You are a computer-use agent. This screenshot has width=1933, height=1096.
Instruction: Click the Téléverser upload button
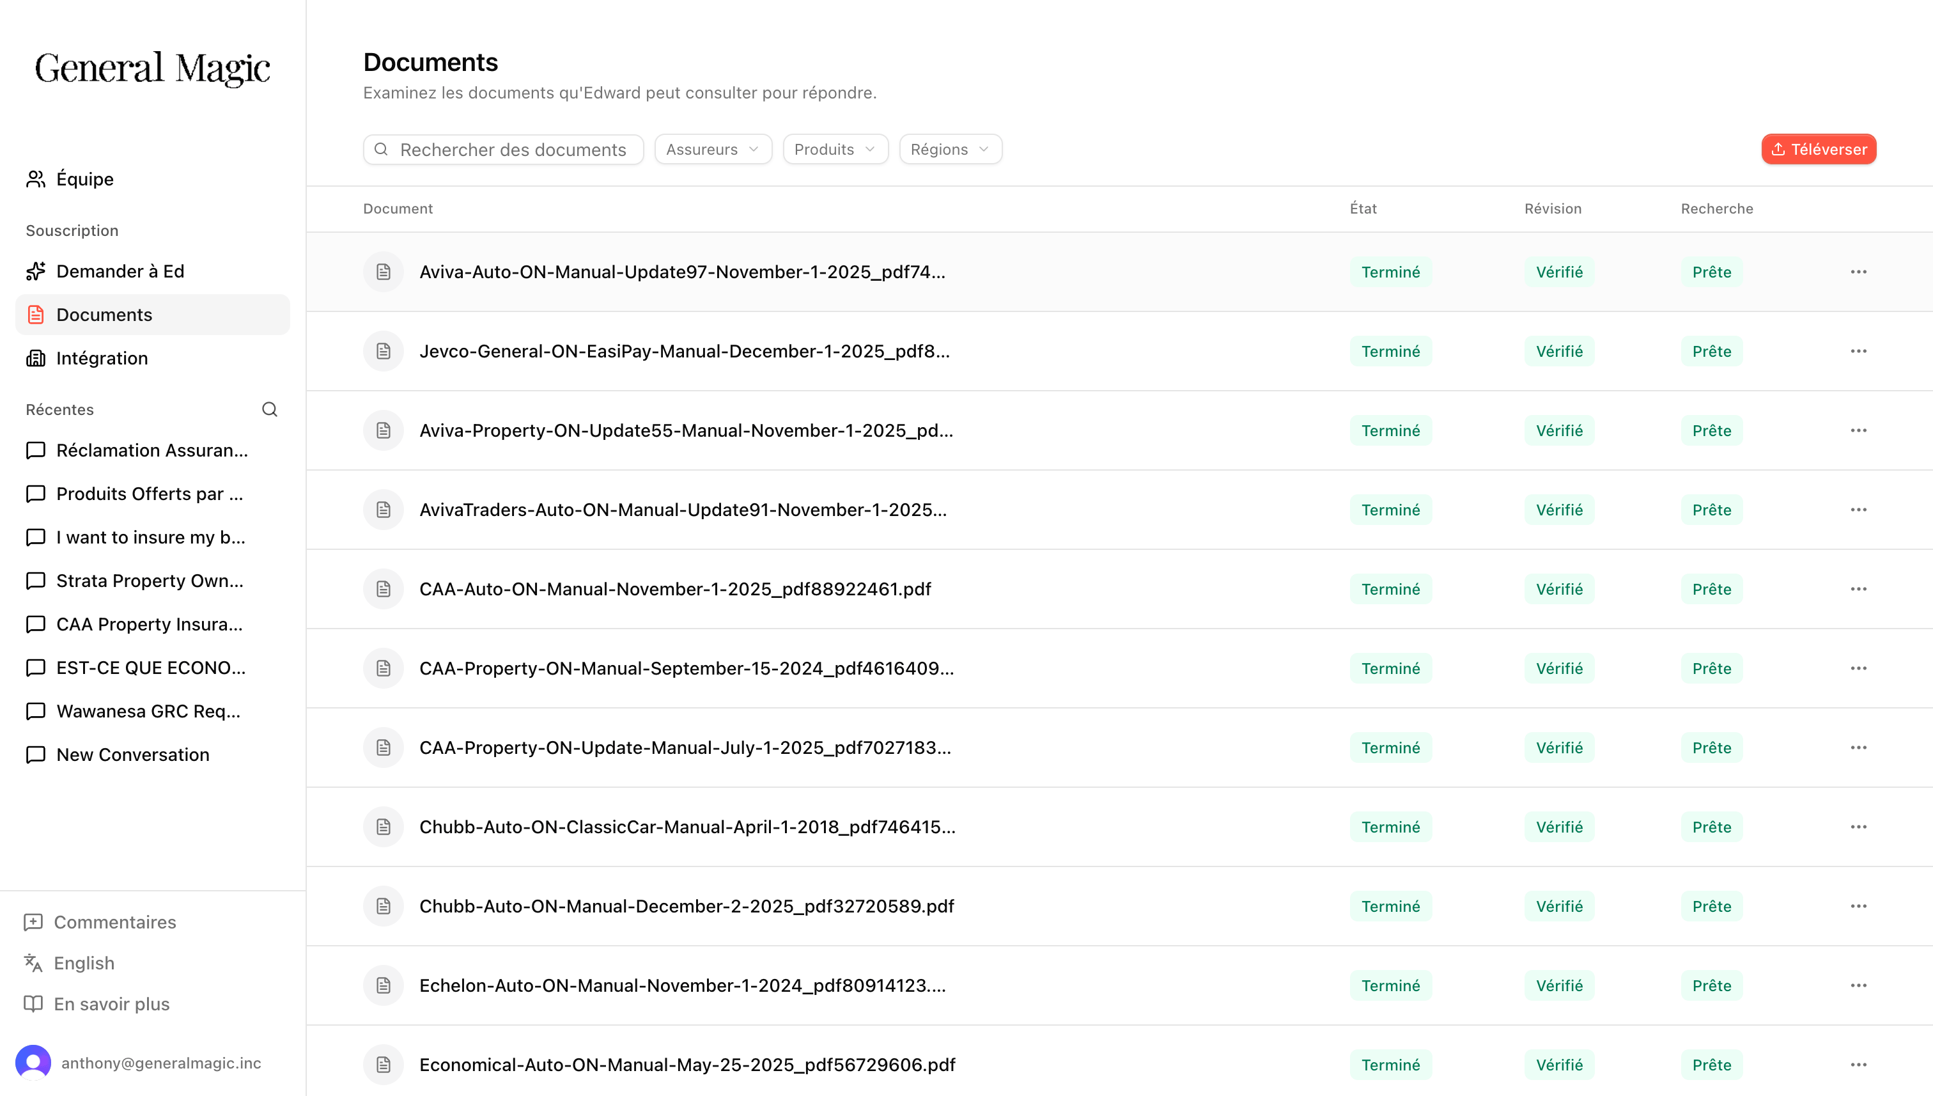pos(1819,150)
